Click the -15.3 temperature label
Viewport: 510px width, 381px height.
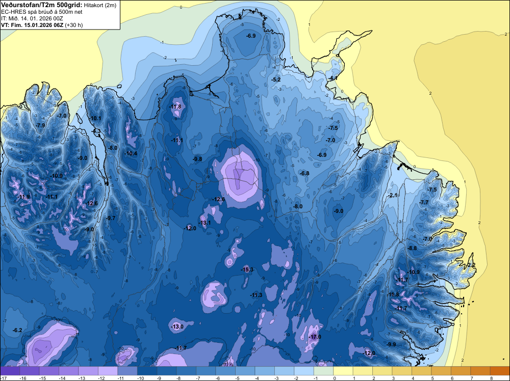247,269
